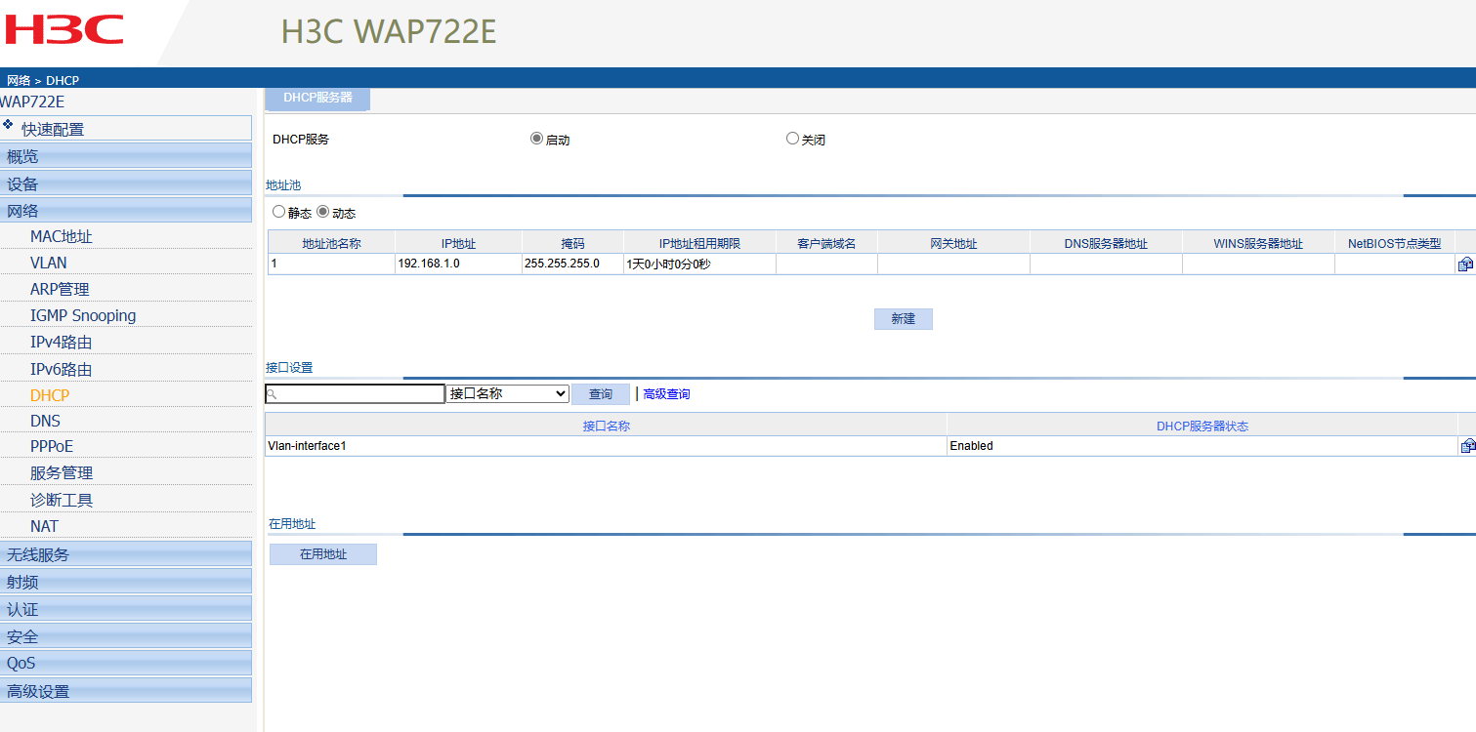Navigate to IPv4路由

(62, 342)
